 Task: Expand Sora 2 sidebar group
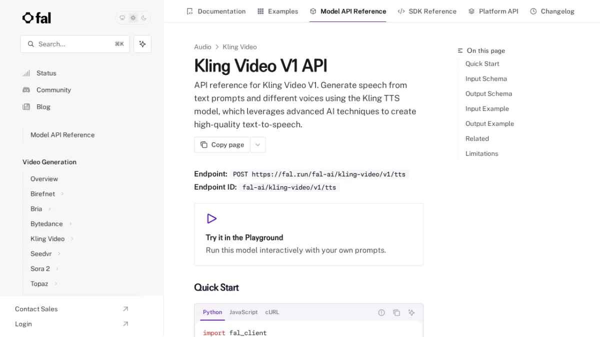pos(44,269)
